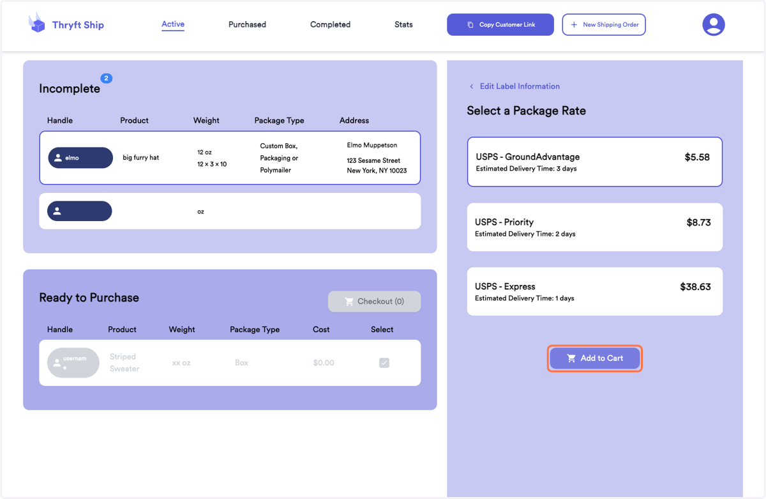The image size is (766, 499).
Task: Click the Add to Cart button
Action: coord(595,358)
